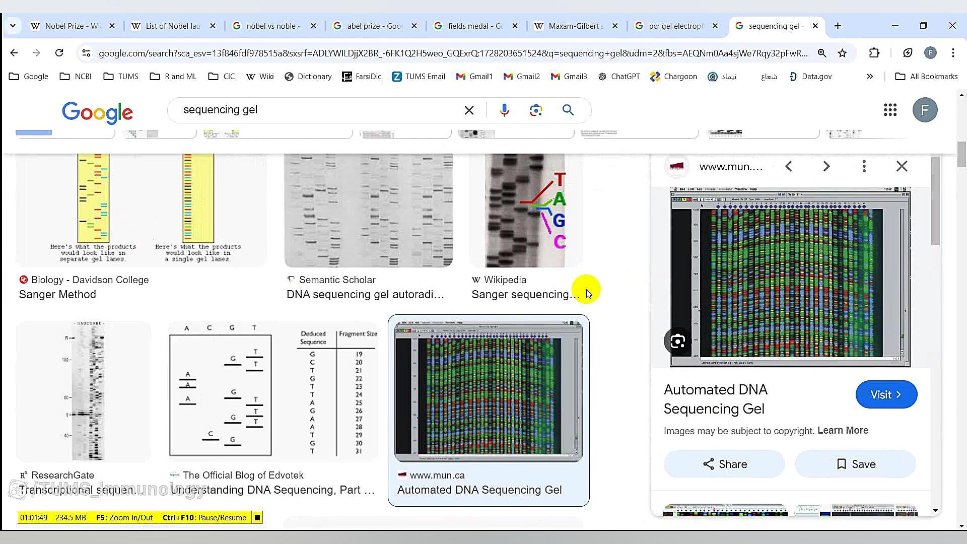Viewport: 967px width, 544px height.
Task: Click the voice search microphone icon
Action: 504,110
